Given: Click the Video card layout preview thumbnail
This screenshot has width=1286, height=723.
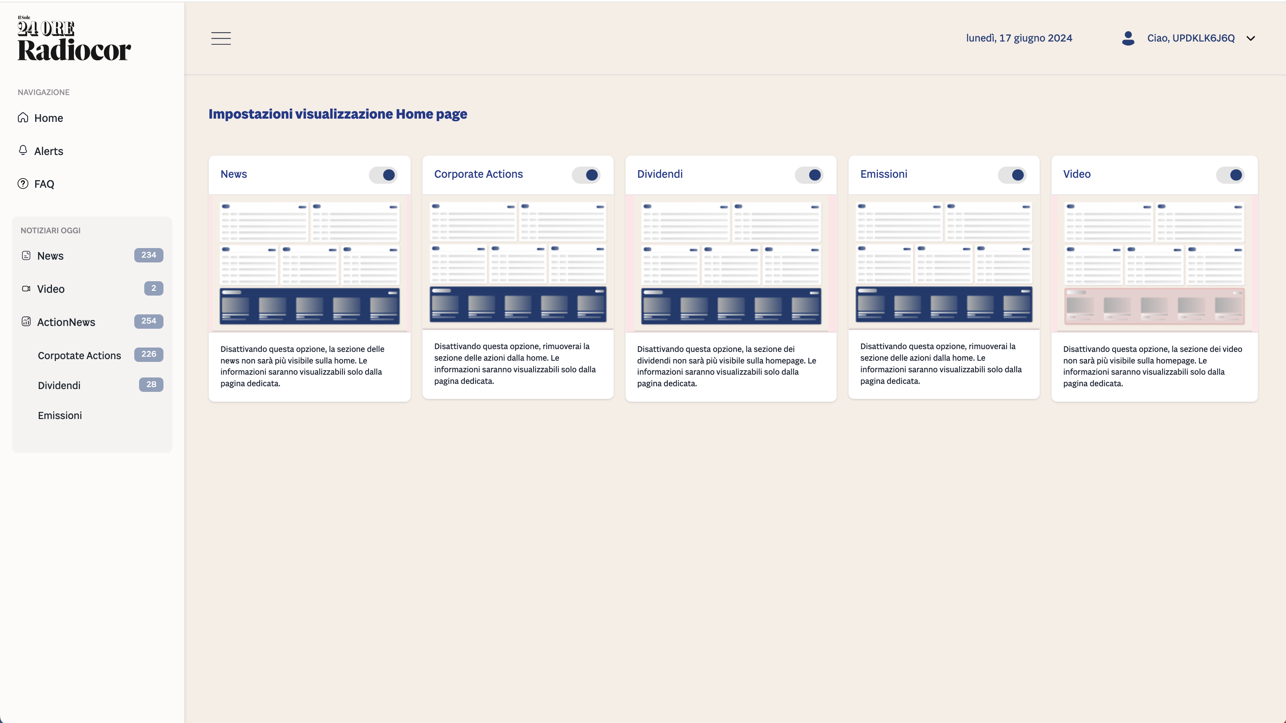Looking at the screenshot, I should pos(1154,264).
